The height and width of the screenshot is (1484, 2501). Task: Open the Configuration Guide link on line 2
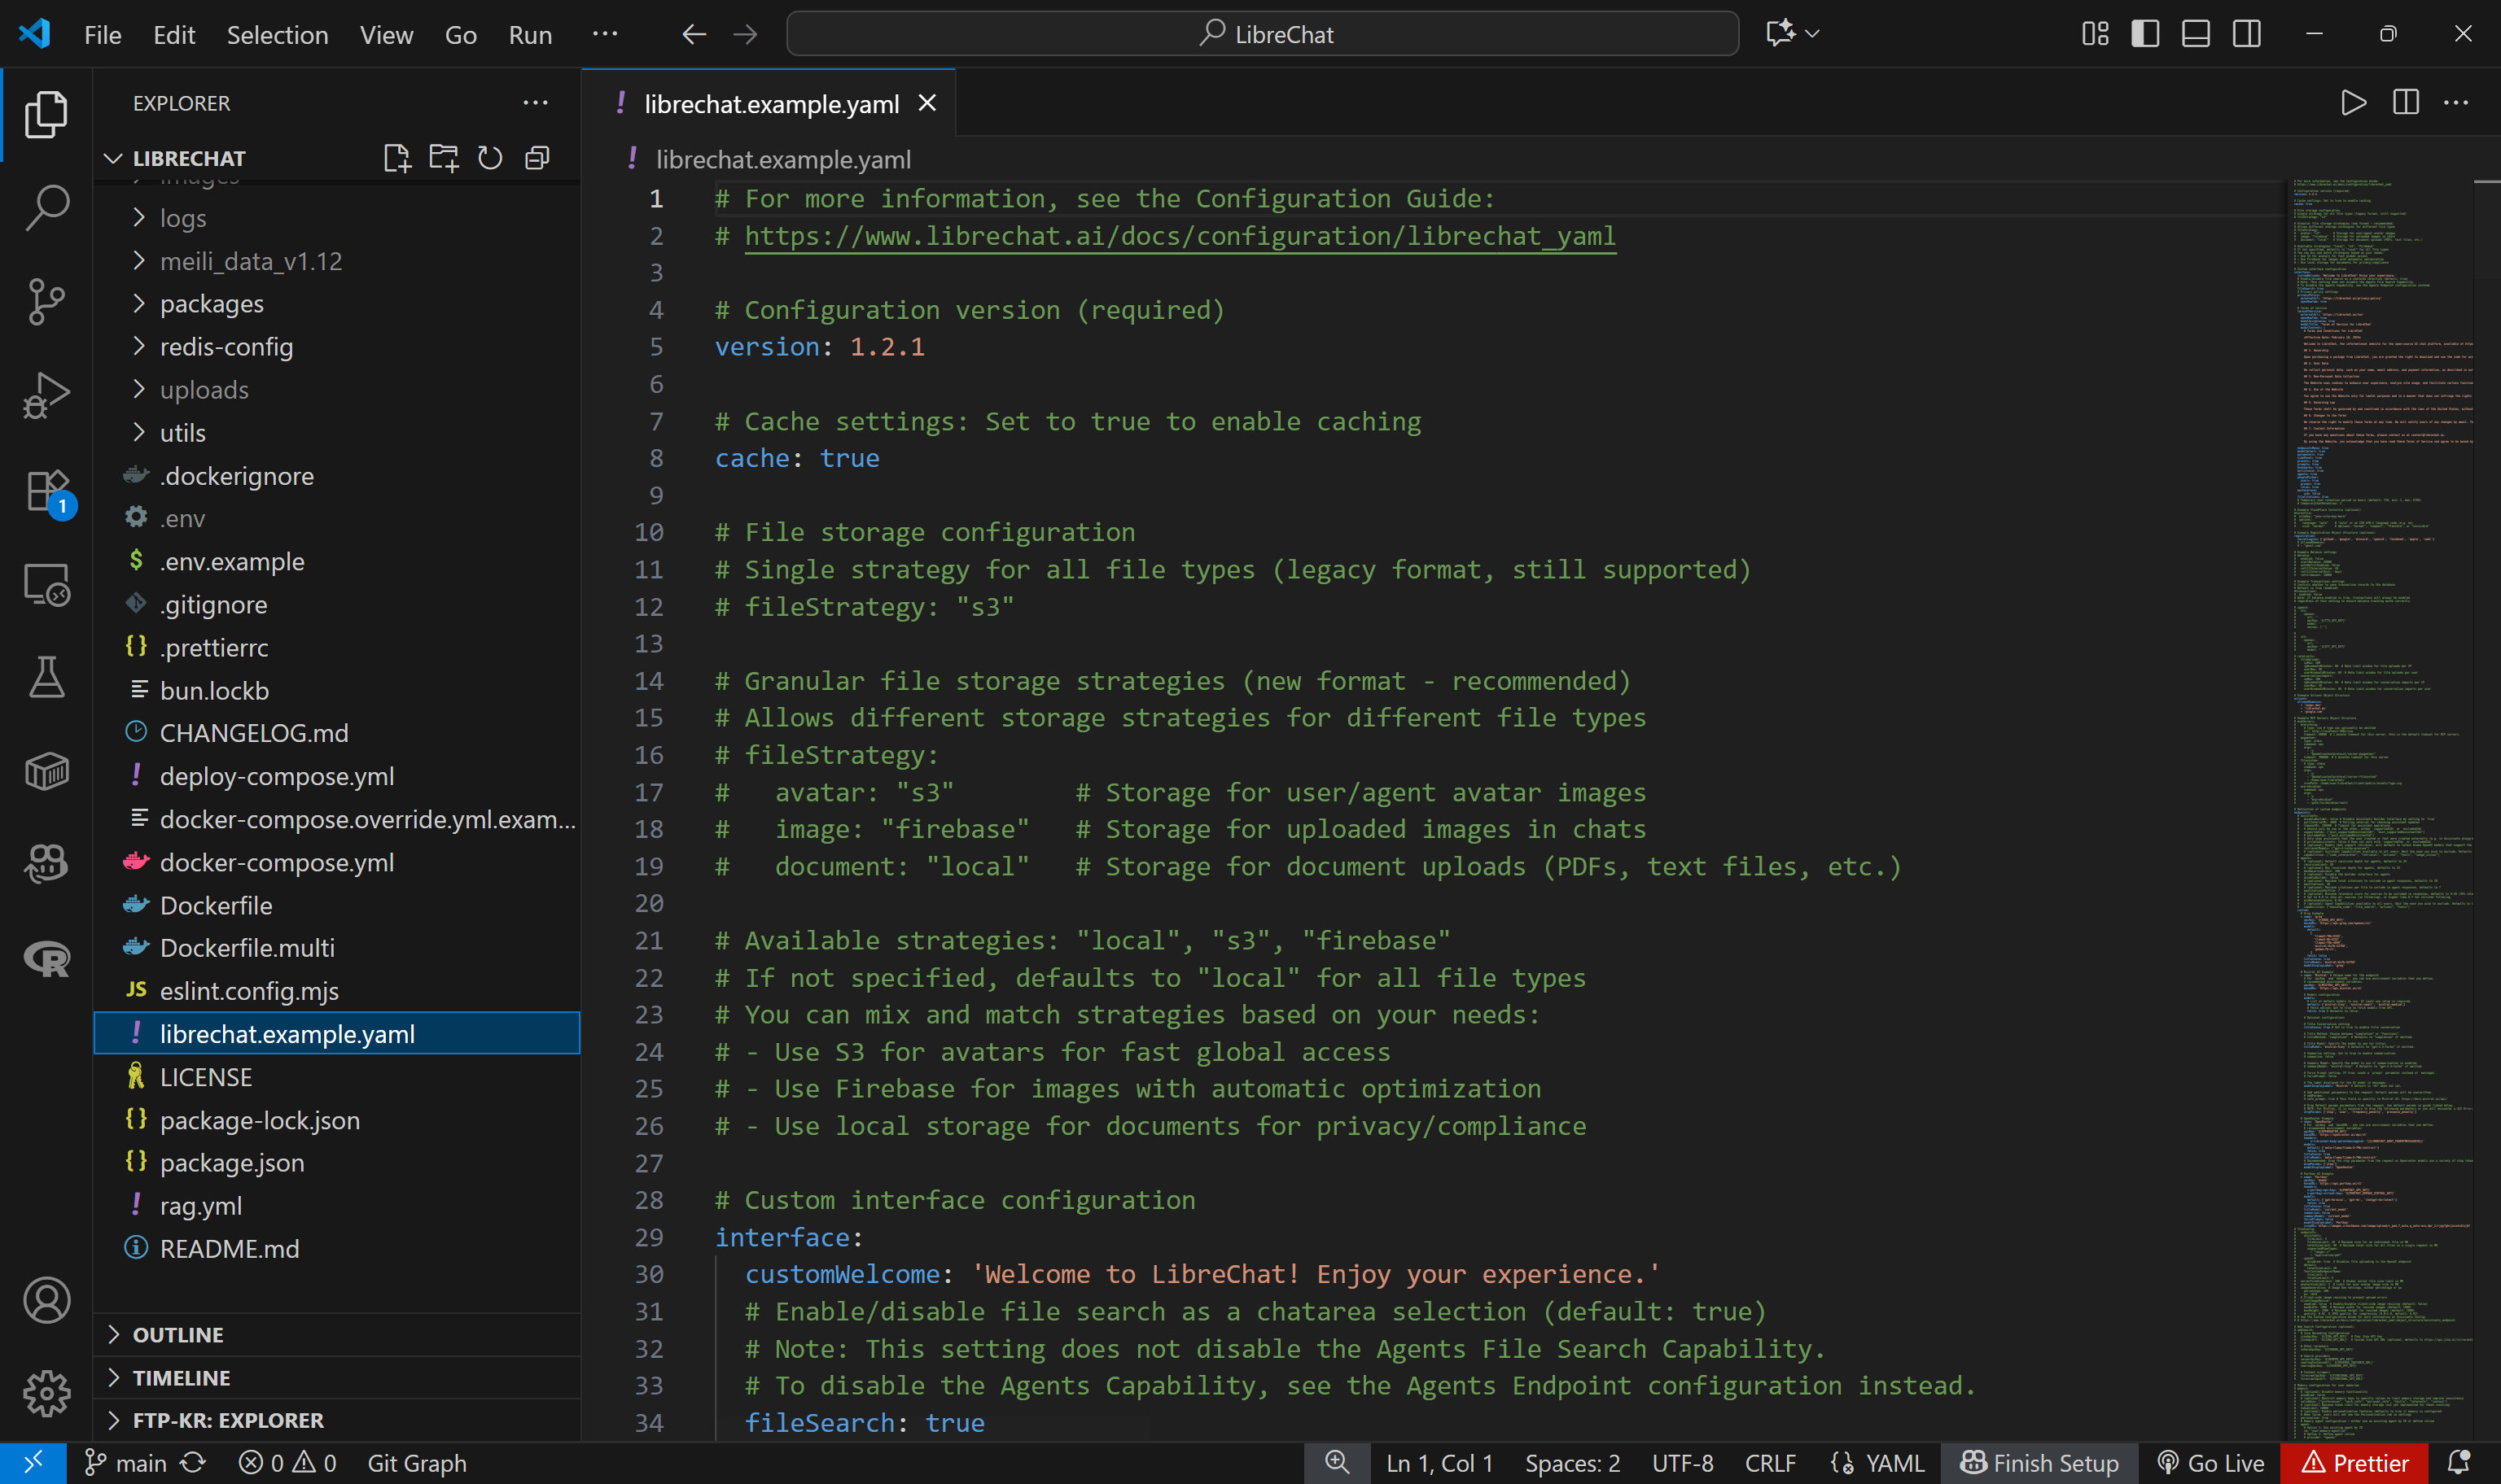pos(1179,236)
